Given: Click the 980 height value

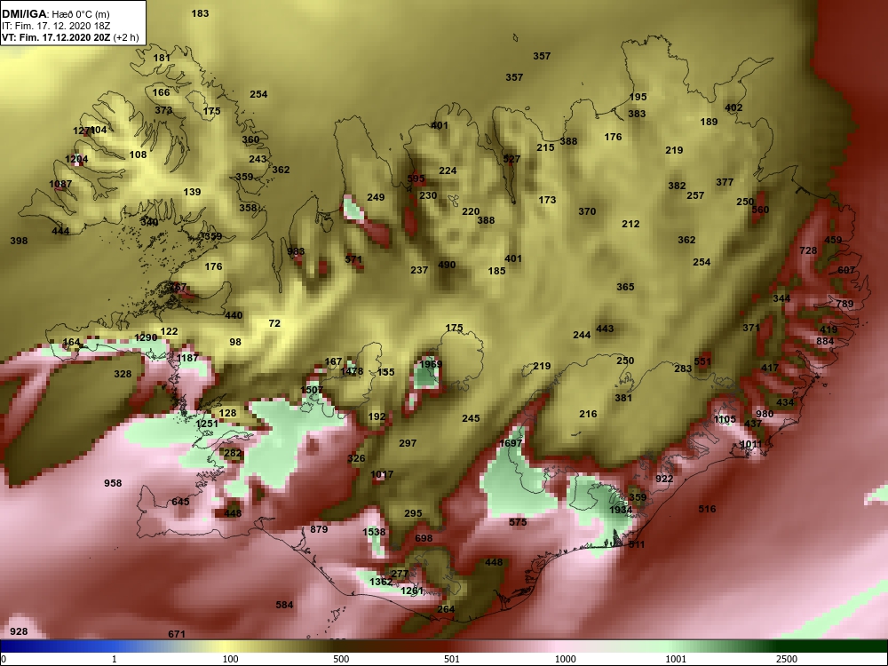Looking at the screenshot, I should pyautogui.click(x=765, y=414).
